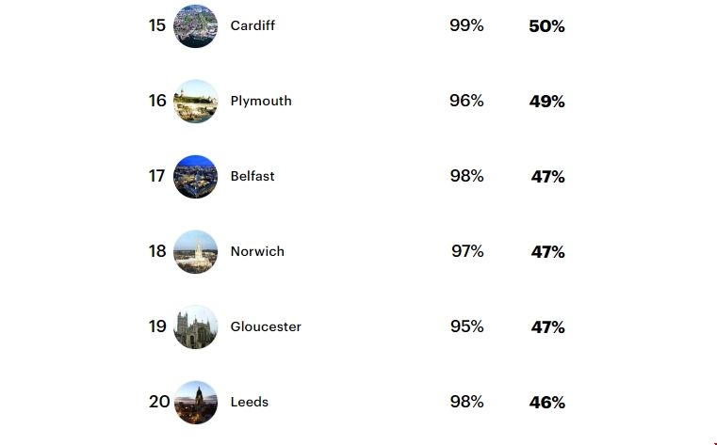This screenshot has width=717, height=445.
Task: Select the Cardiff city name
Action: (x=253, y=26)
